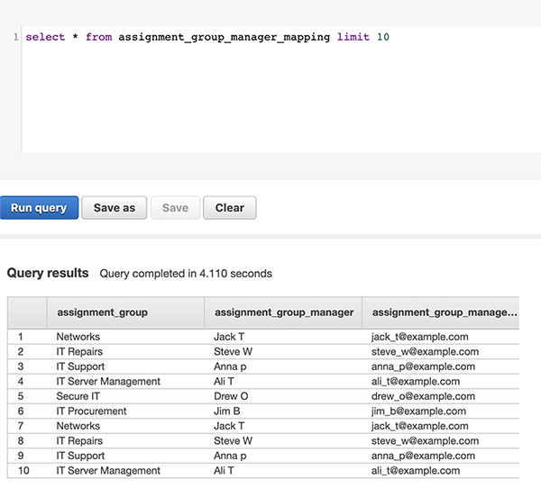Click the Secure IT cell
Viewport: 541px width, 488px height.
[79, 396]
